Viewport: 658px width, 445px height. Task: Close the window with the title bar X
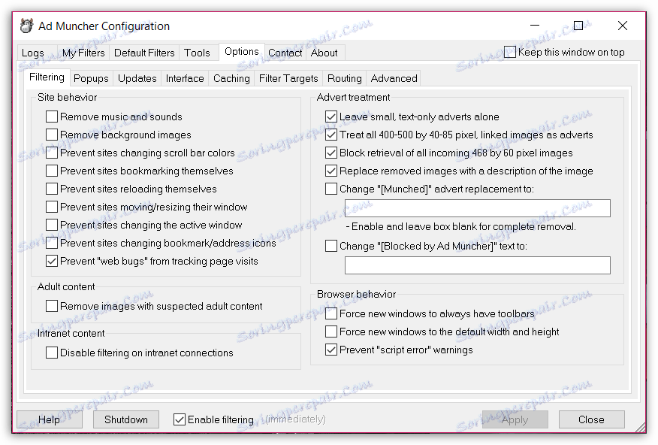pos(623,26)
